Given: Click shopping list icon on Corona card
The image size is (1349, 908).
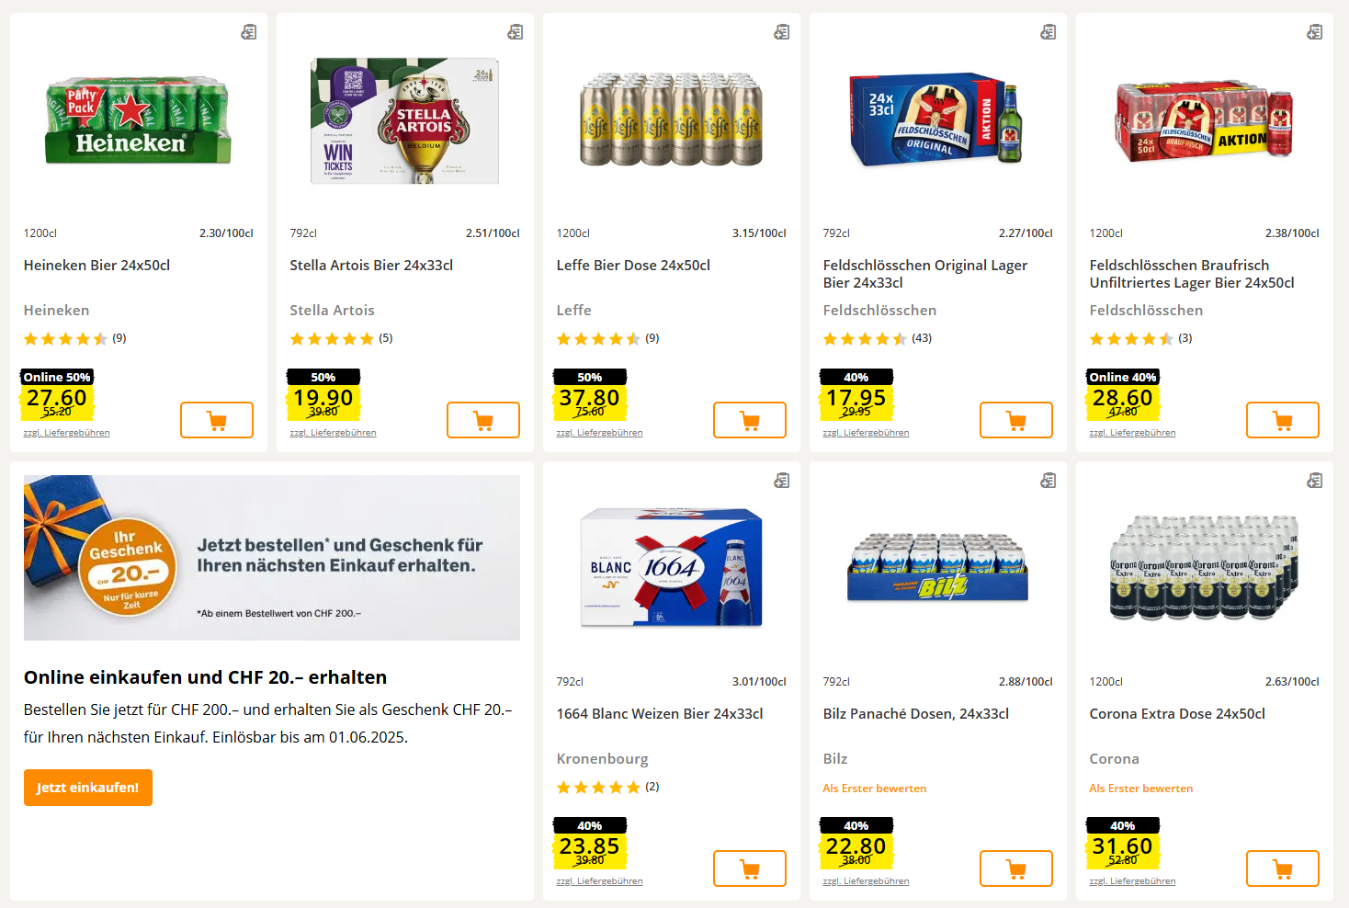Looking at the screenshot, I should 1315,481.
